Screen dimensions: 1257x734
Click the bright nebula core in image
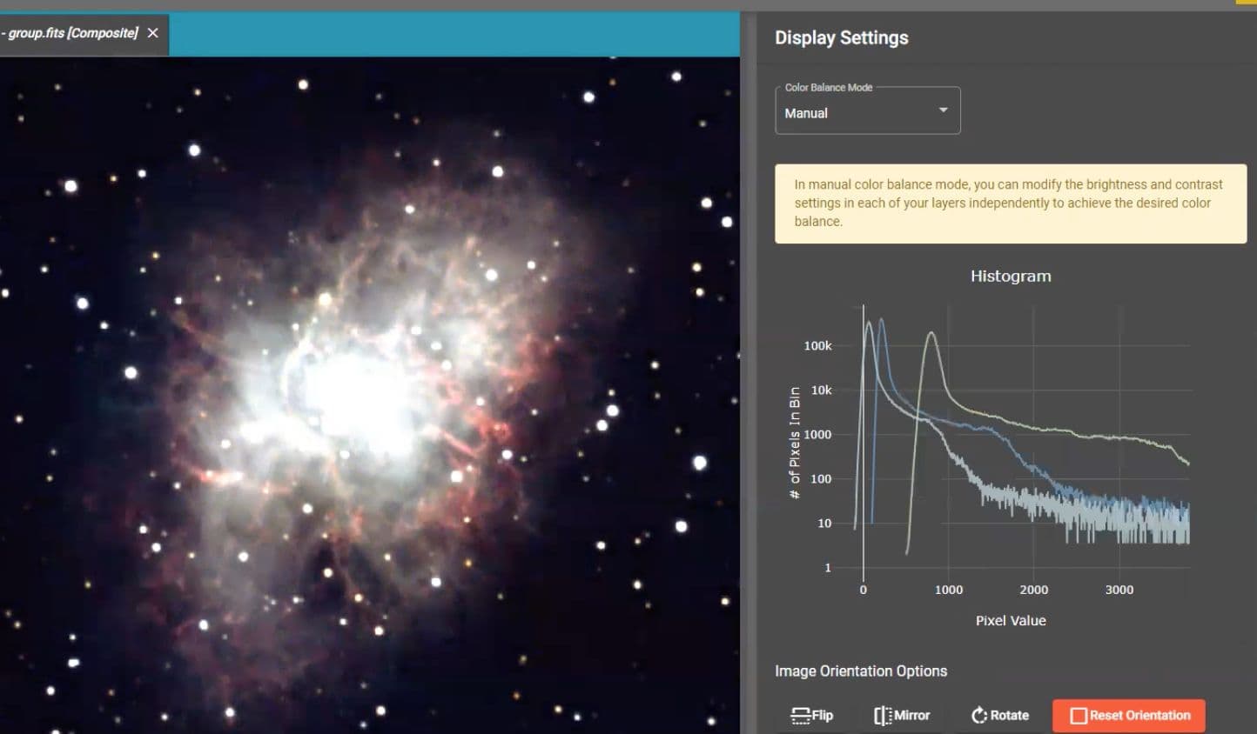tap(359, 393)
